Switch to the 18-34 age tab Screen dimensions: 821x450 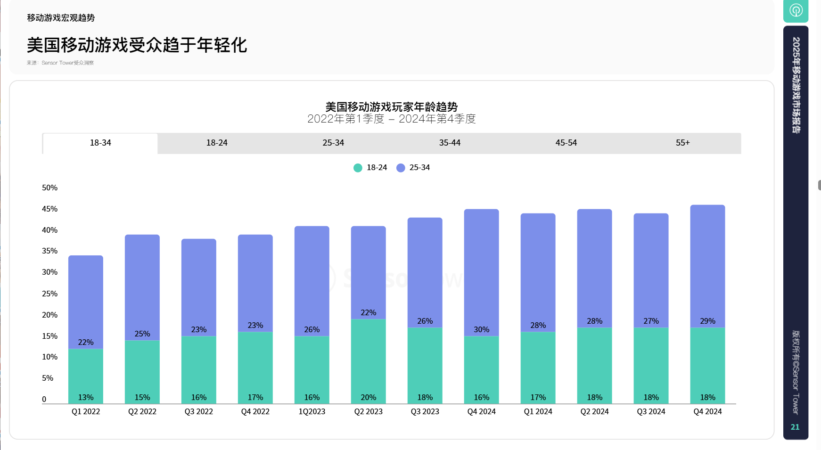(x=100, y=143)
